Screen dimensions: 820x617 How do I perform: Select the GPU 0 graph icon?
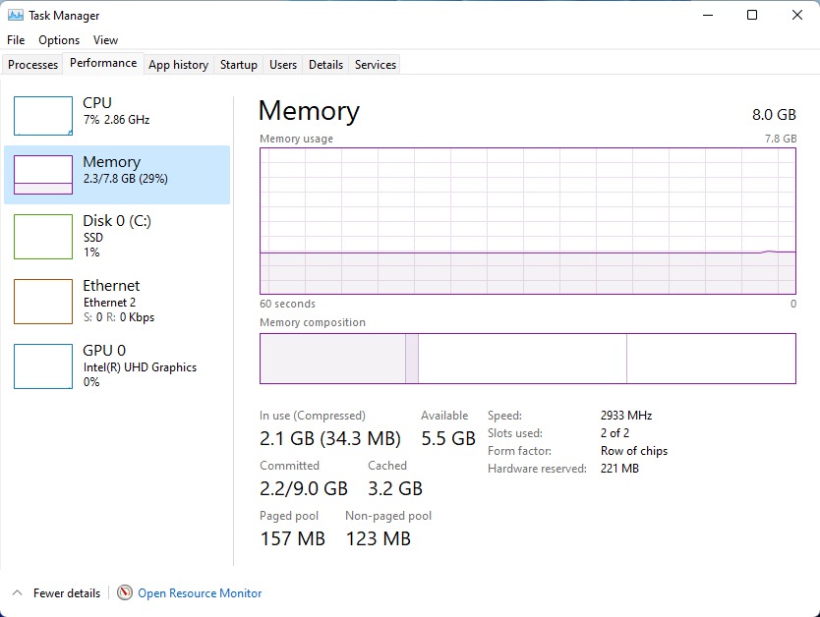42,365
